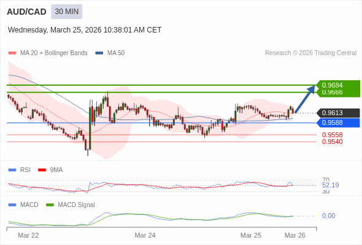Click the 30 MIN timeframe badge
Screen dimensions: 362x245
[x=66, y=12]
